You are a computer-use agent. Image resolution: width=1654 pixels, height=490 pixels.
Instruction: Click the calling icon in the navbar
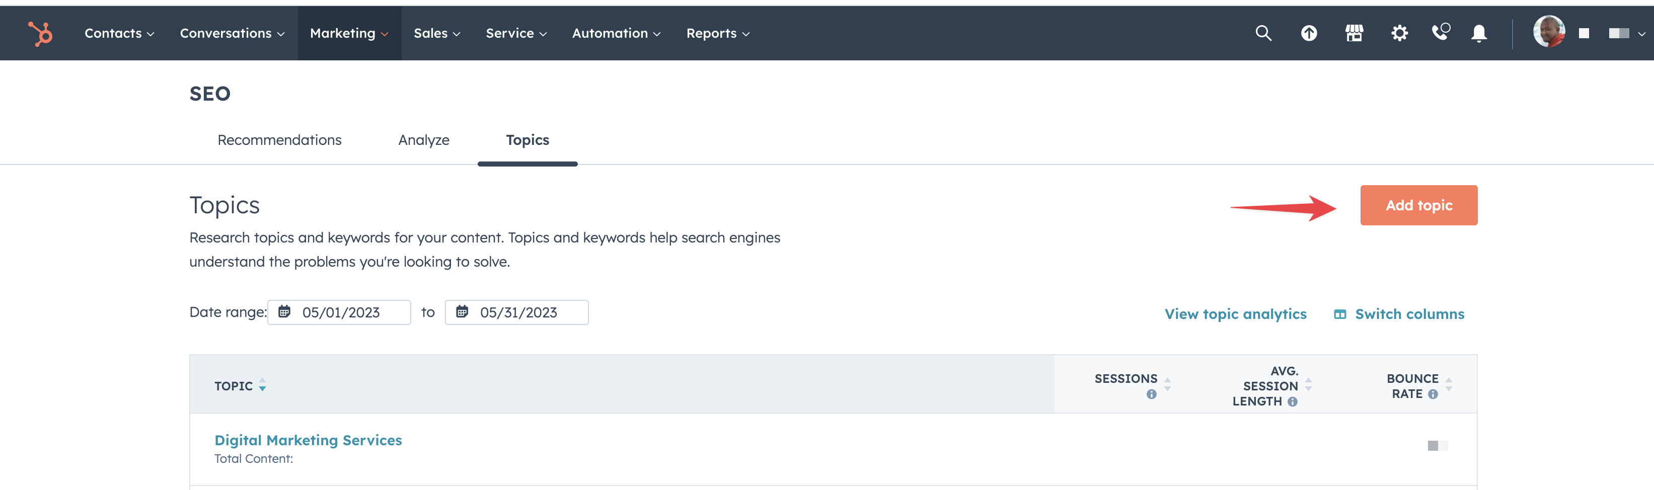tap(1440, 33)
